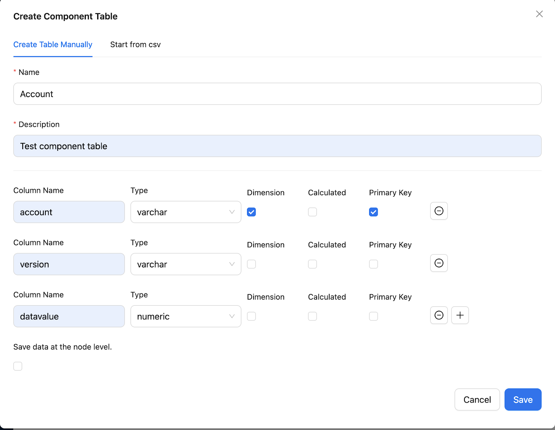Click the Cancel button

click(477, 399)
